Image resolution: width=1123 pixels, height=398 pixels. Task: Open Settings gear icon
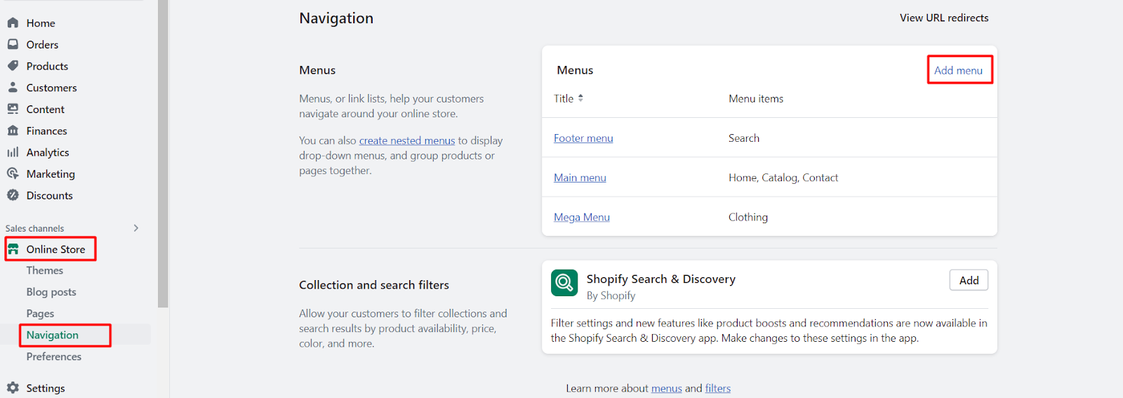13,387
